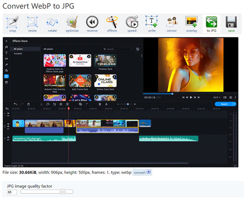Toggle the video track eye visibility icon

tap(8, 124)
